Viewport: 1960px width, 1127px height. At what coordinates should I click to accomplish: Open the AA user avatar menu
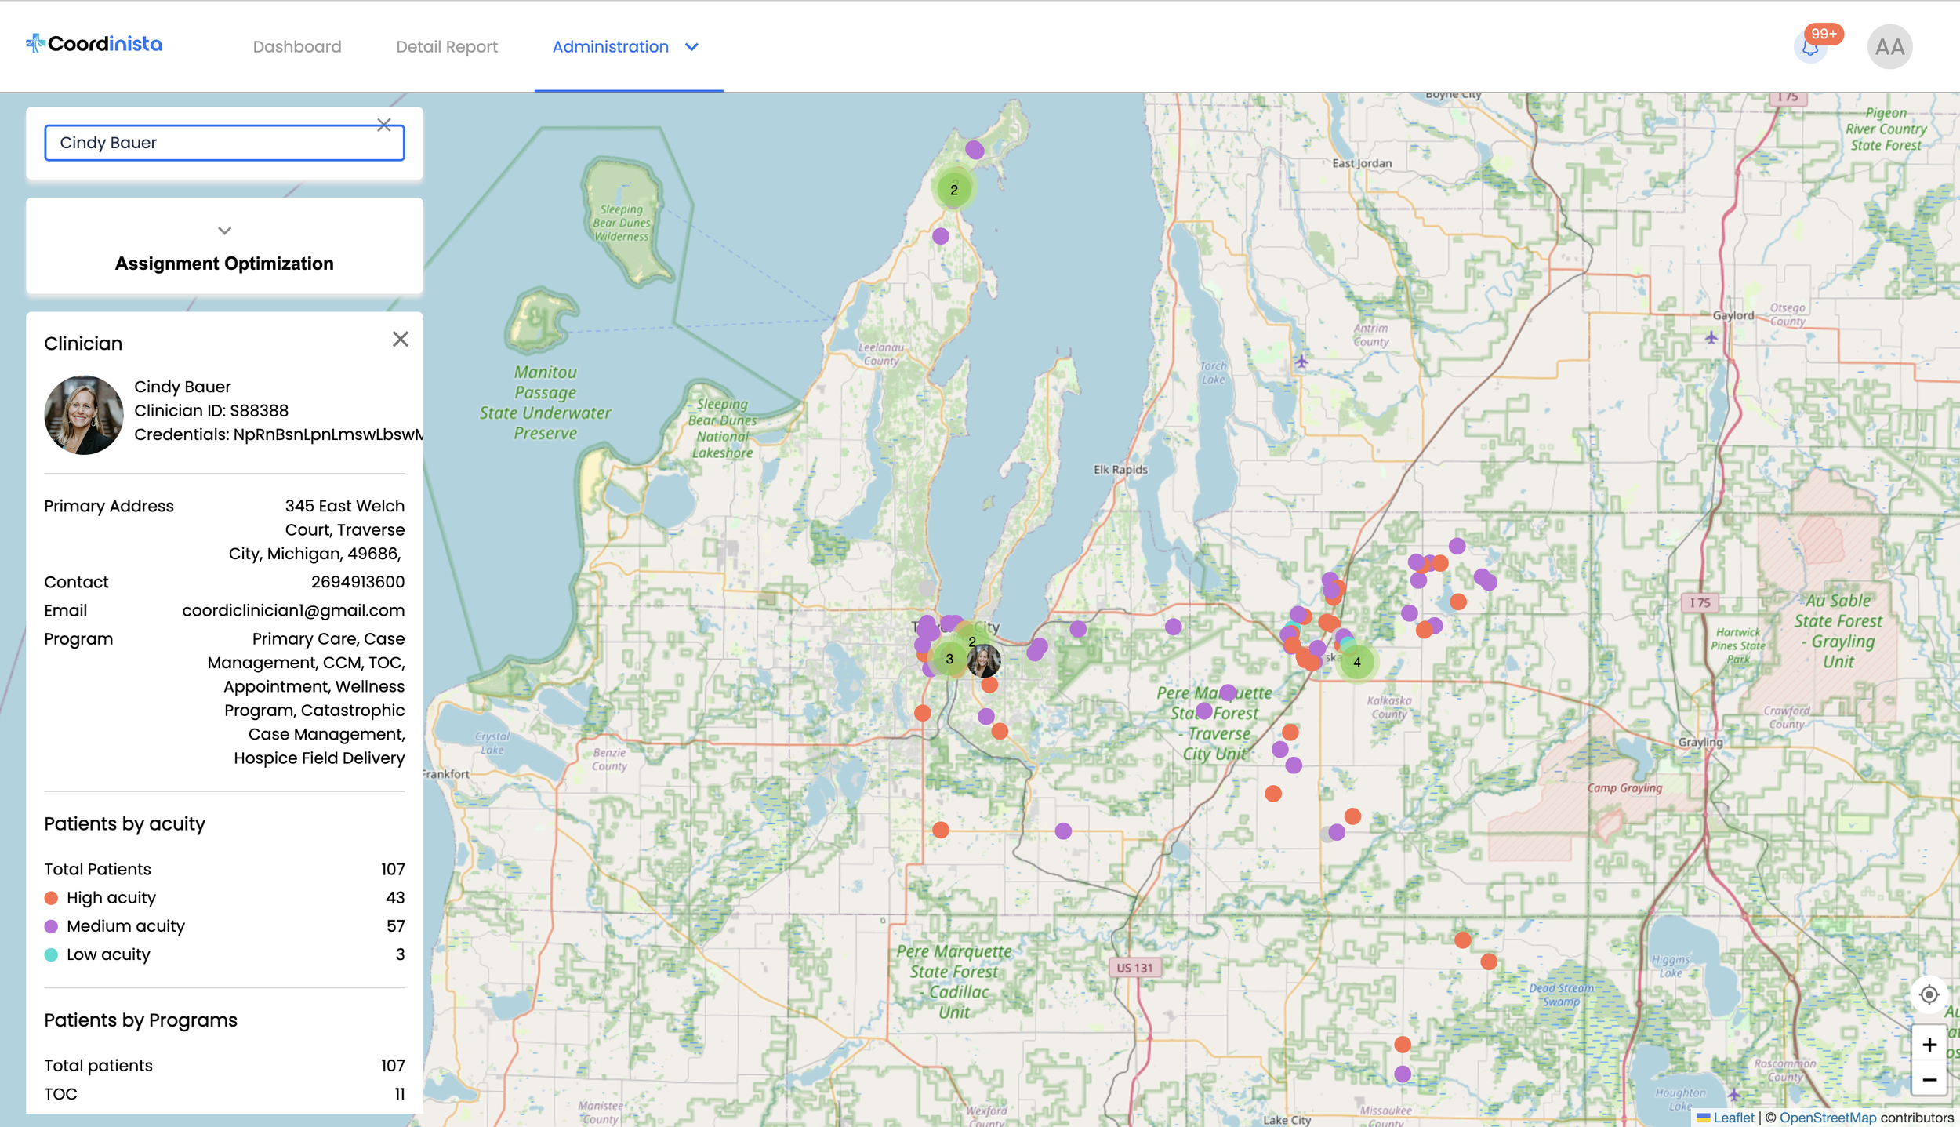(x=1889, y=47)
